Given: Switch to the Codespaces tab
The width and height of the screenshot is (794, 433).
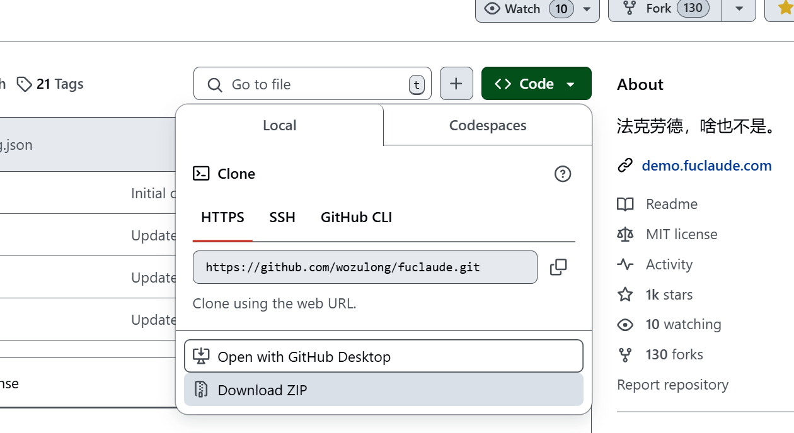Looking at the screenshot, I should (x=488, y=125).
